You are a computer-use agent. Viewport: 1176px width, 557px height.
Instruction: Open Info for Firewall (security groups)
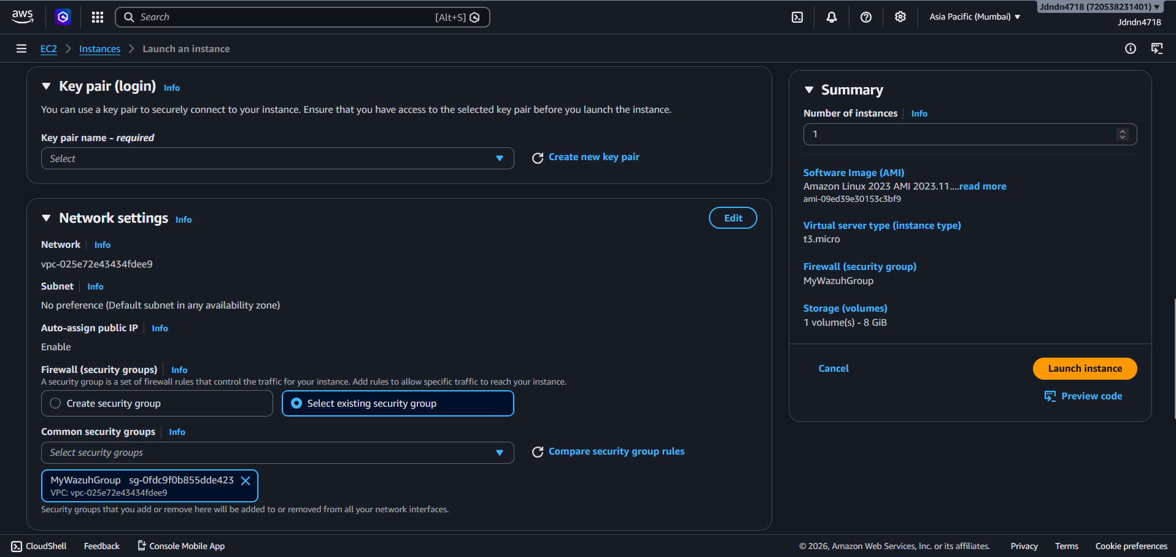179,370
